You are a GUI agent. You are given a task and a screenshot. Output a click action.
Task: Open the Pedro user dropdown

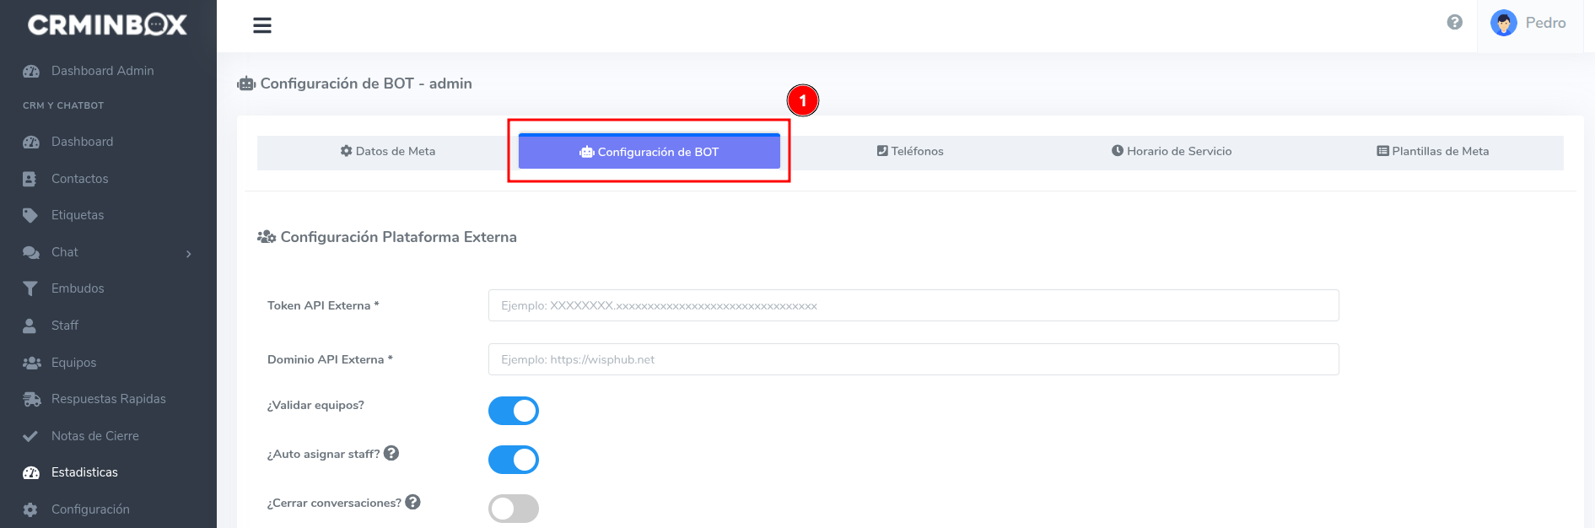point(1545,24)
